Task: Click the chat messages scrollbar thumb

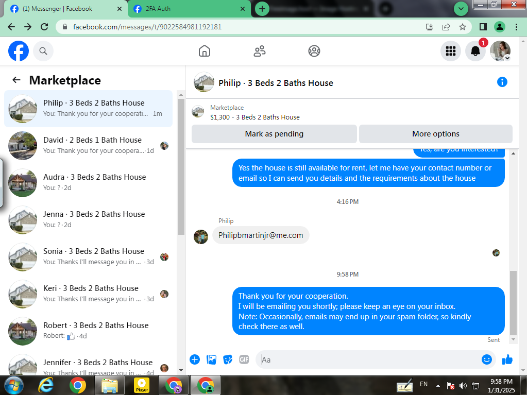Action: point(513,303)
